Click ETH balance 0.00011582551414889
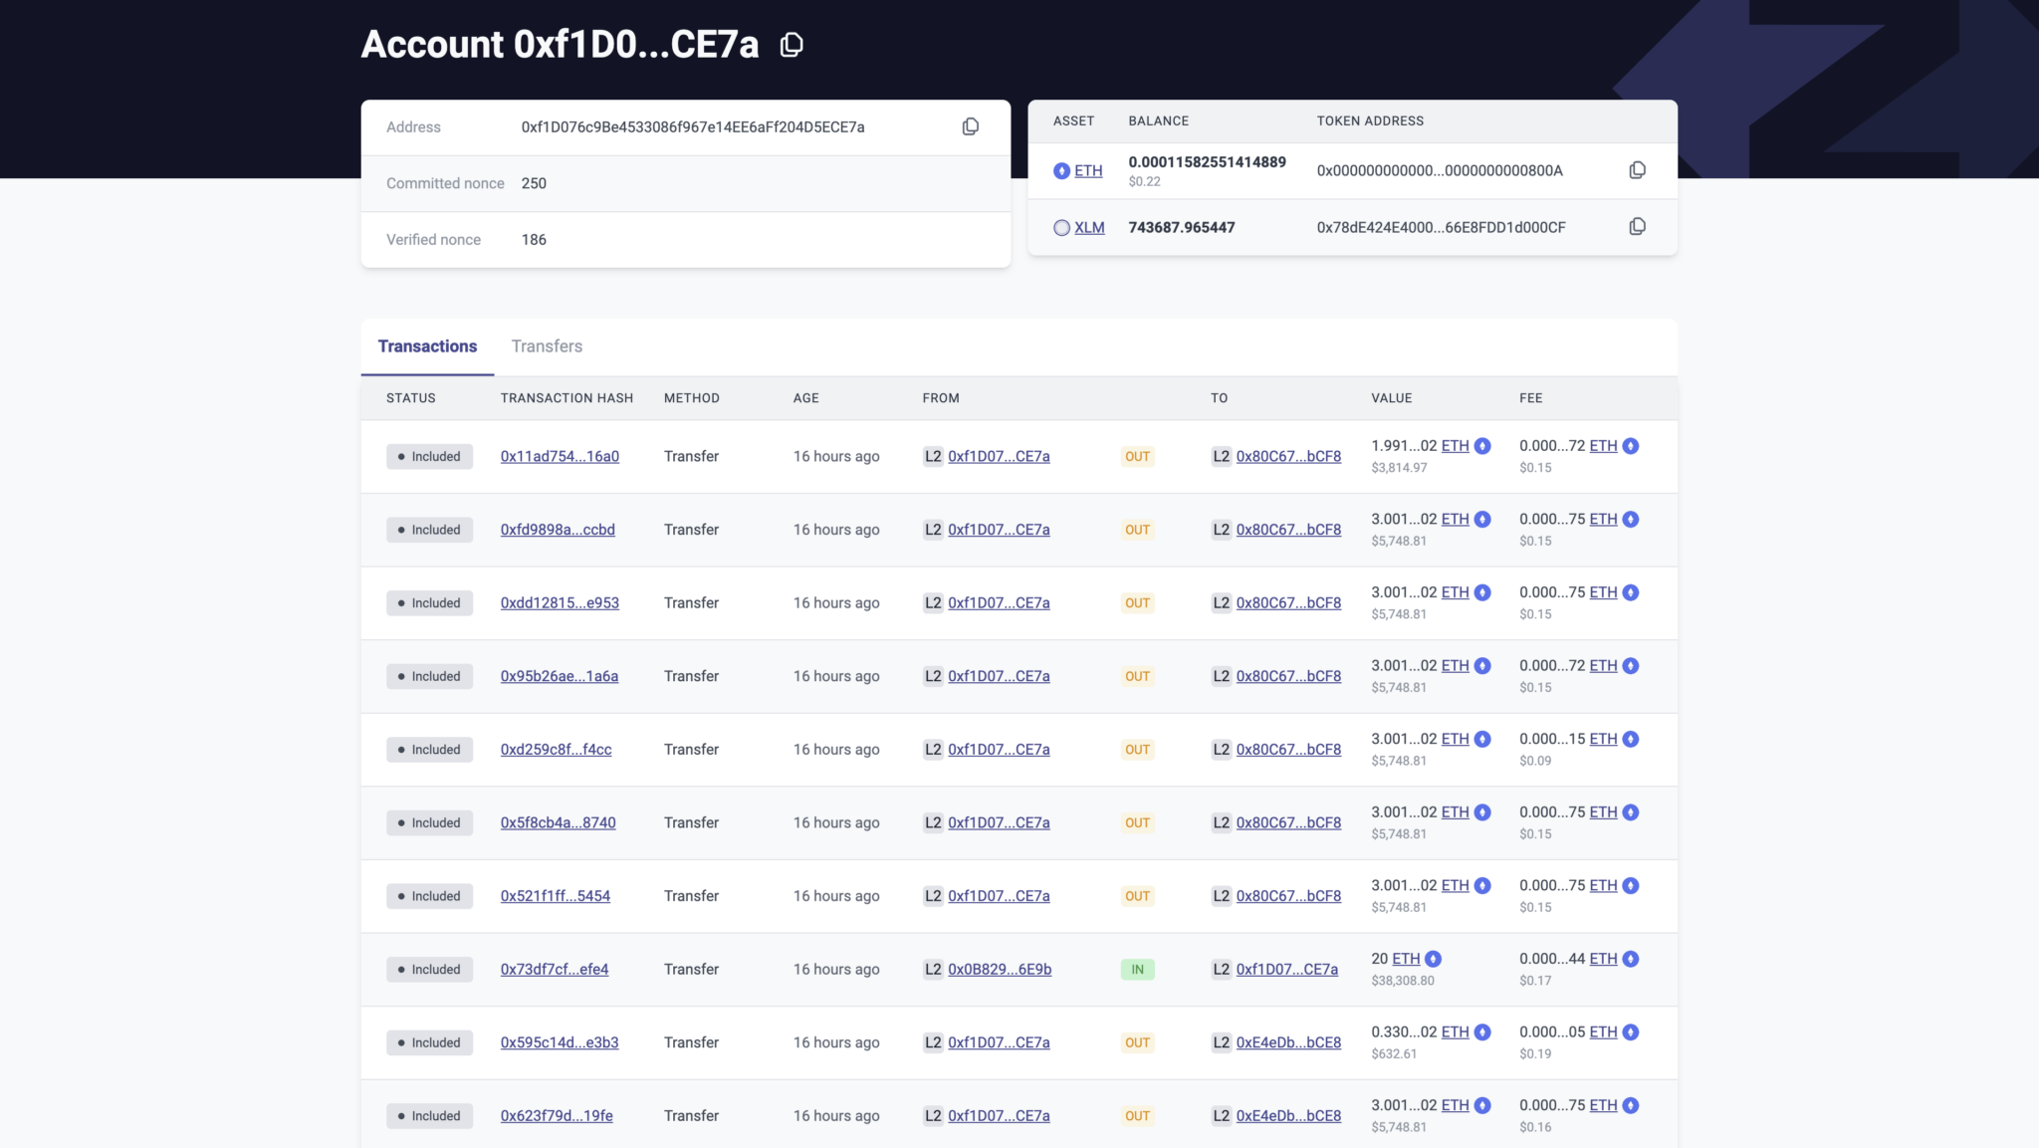Viewport: 2039px width, 1148px height. (x=1207, y=161)
